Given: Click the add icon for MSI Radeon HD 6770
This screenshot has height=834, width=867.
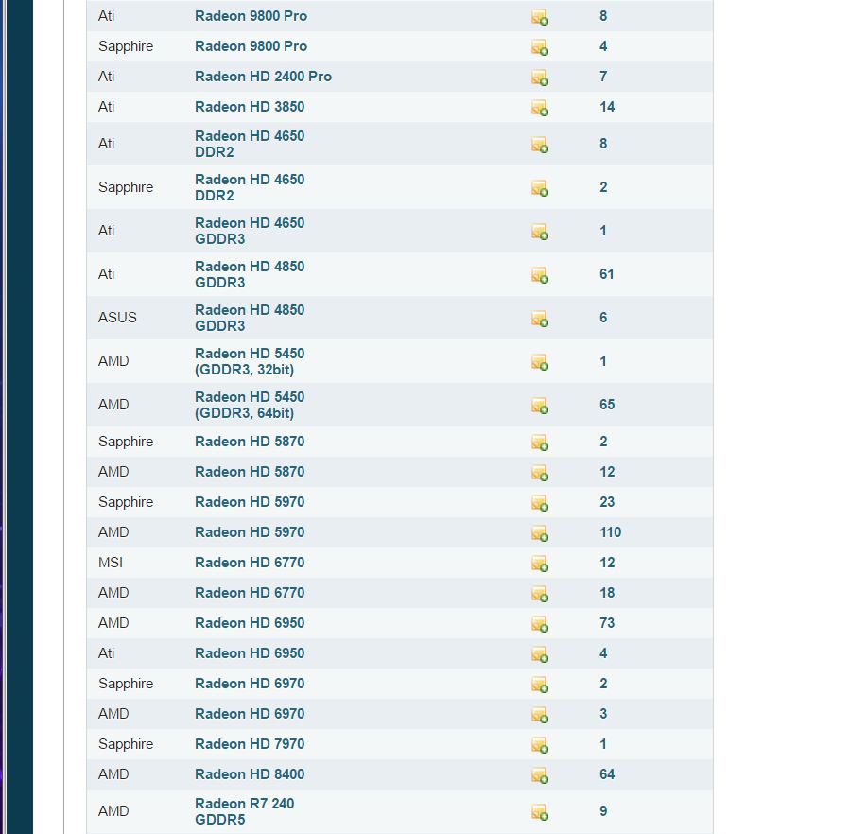Looking at the screenshot, I should tap(540, 564).
